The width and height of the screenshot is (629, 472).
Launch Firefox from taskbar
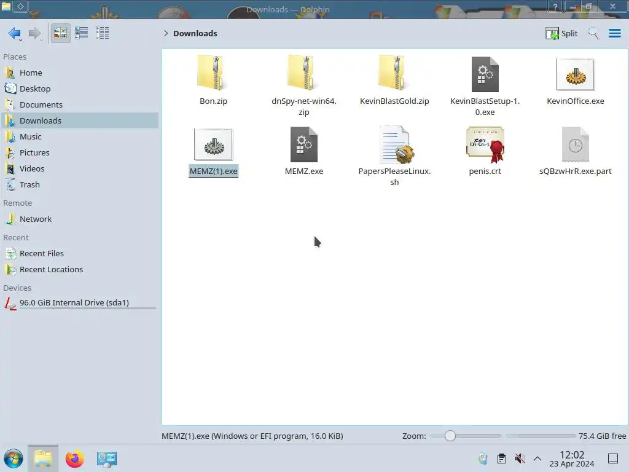(x=74, y=458)
